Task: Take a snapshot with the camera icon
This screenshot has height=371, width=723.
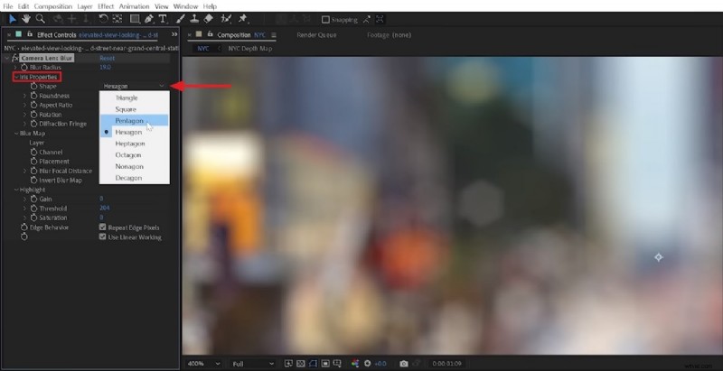Action: [x=404, y=364]
